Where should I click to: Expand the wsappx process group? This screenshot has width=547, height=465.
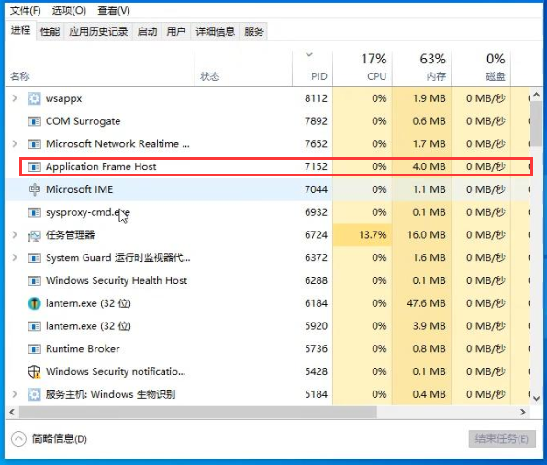coord(15,98)
